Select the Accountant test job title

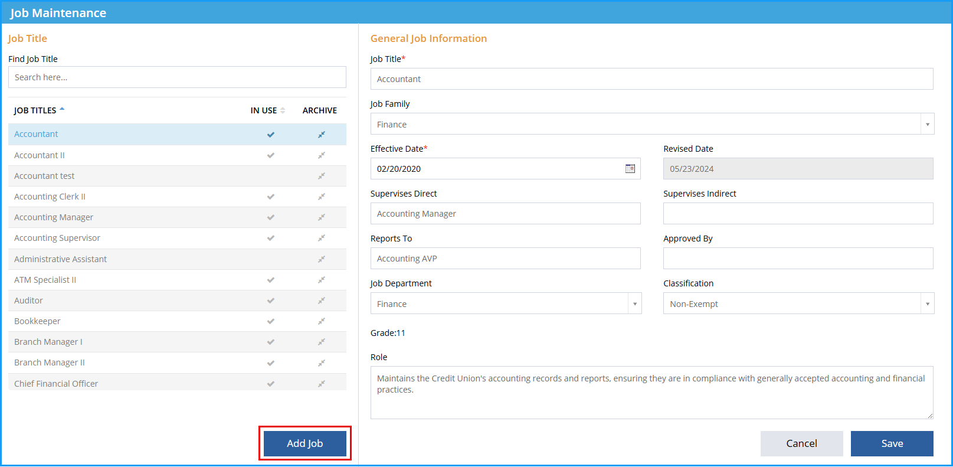[44, 176]
